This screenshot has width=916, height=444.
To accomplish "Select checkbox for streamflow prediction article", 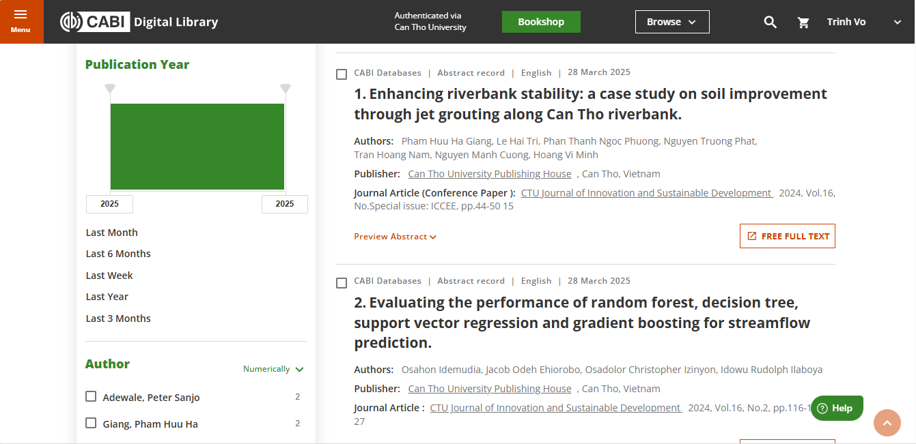I will coord(342,282).
